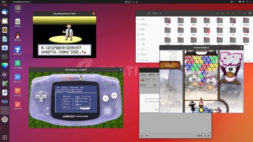The height and width of the screenshot is (142, 253).
Task: Show applications grid in the dock
Action: [x=5, y=137]
